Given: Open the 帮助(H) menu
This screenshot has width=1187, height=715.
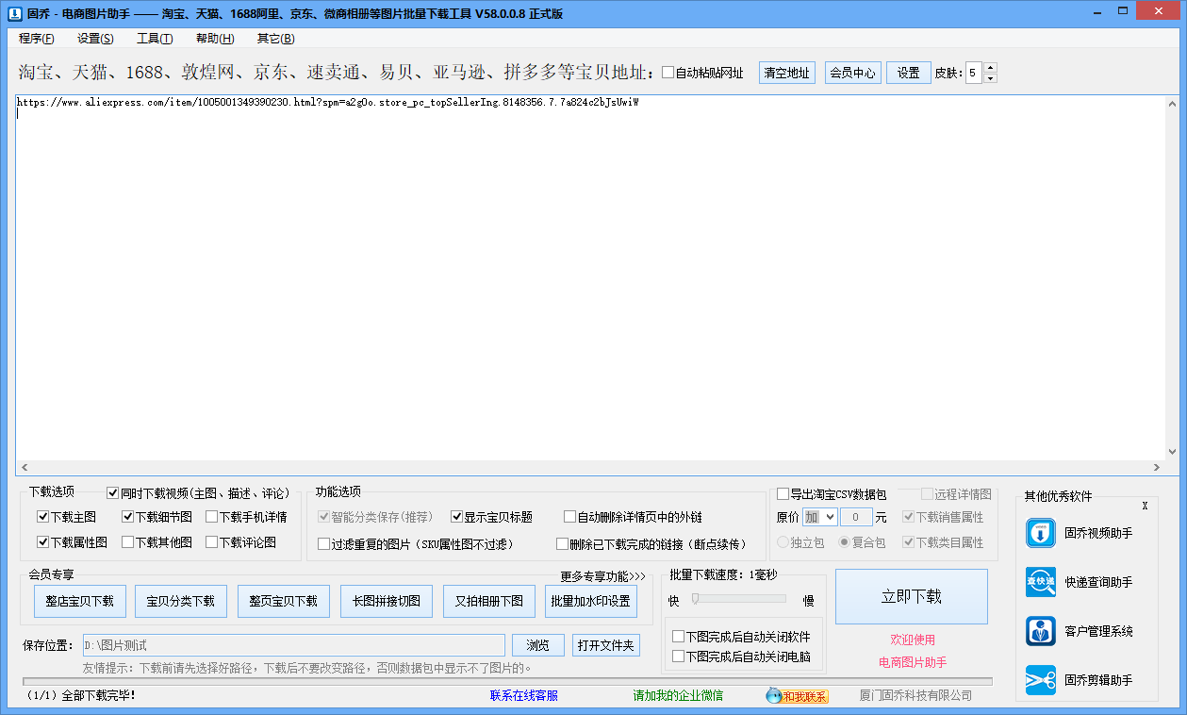Looking at the screenshot, I should click(x=213, y=38).
